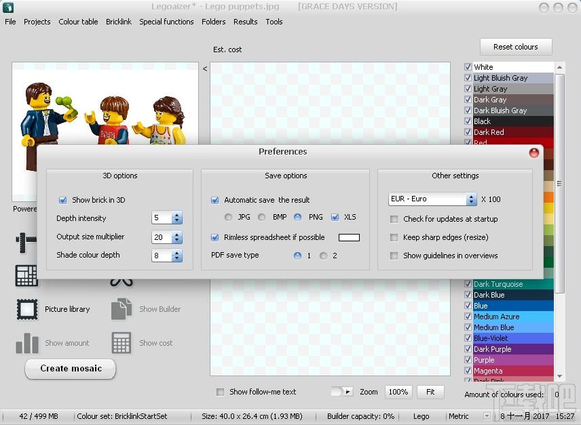This screenshot has height=425, width=581.
Task: Select PDF save type 1
Action: [x=297, y=256]
